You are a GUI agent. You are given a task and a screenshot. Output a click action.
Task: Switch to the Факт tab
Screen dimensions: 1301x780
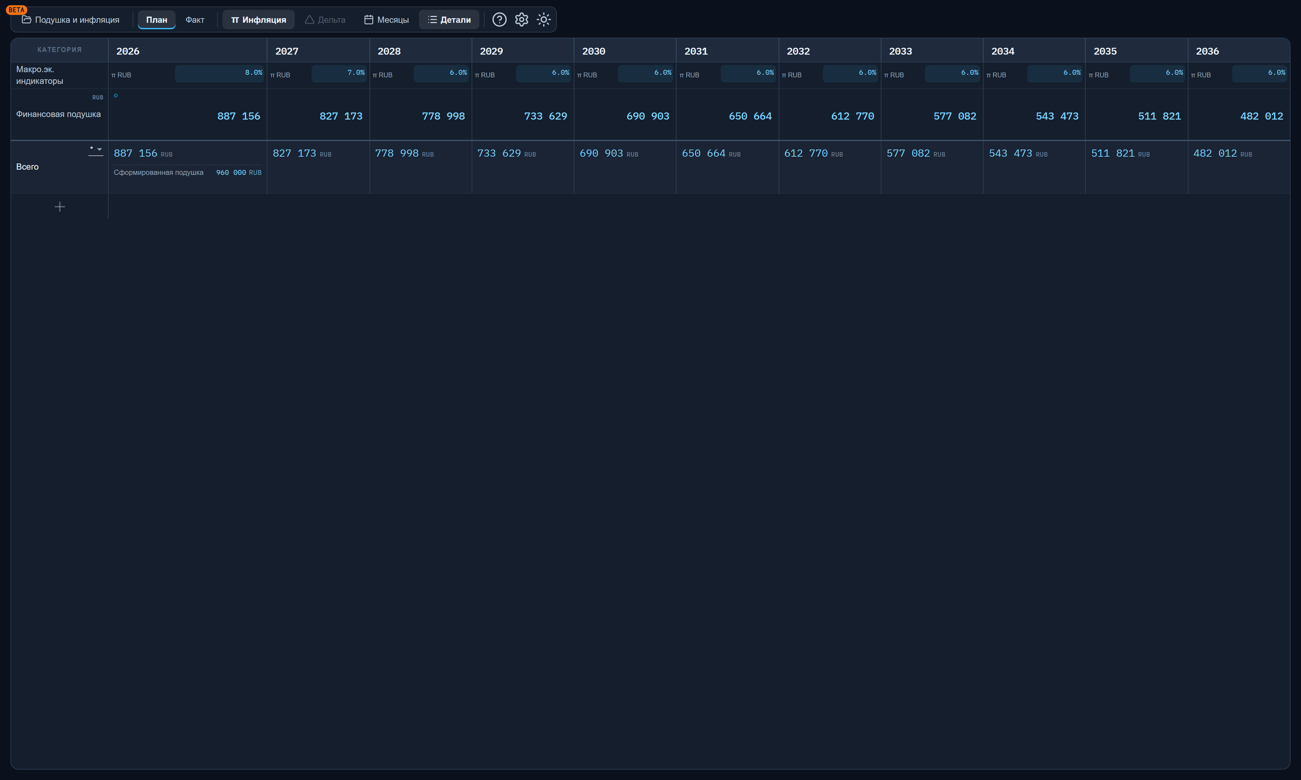[x=194, y=19]
